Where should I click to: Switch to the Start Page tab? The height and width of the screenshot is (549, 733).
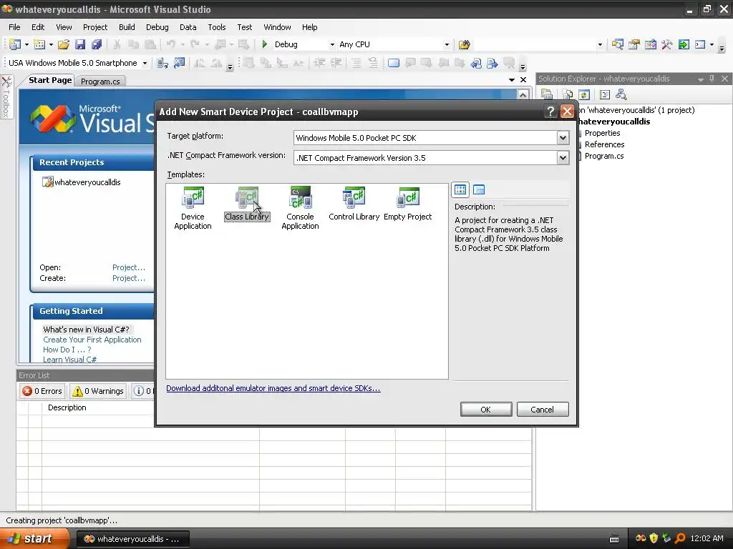pyautogui.click(x=50, y=80)
